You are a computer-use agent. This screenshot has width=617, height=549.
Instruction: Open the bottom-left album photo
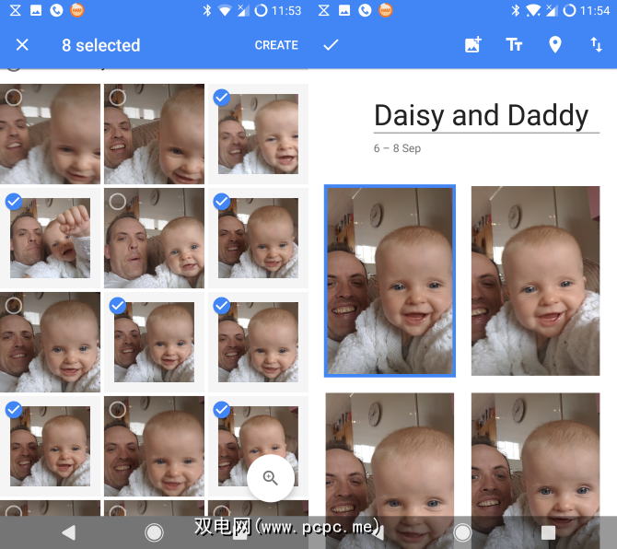[x=390, y=471]
